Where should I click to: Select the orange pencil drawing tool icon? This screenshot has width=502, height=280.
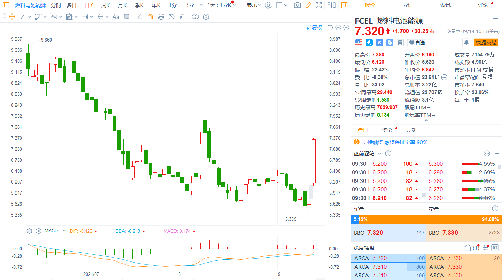(308, 5)
